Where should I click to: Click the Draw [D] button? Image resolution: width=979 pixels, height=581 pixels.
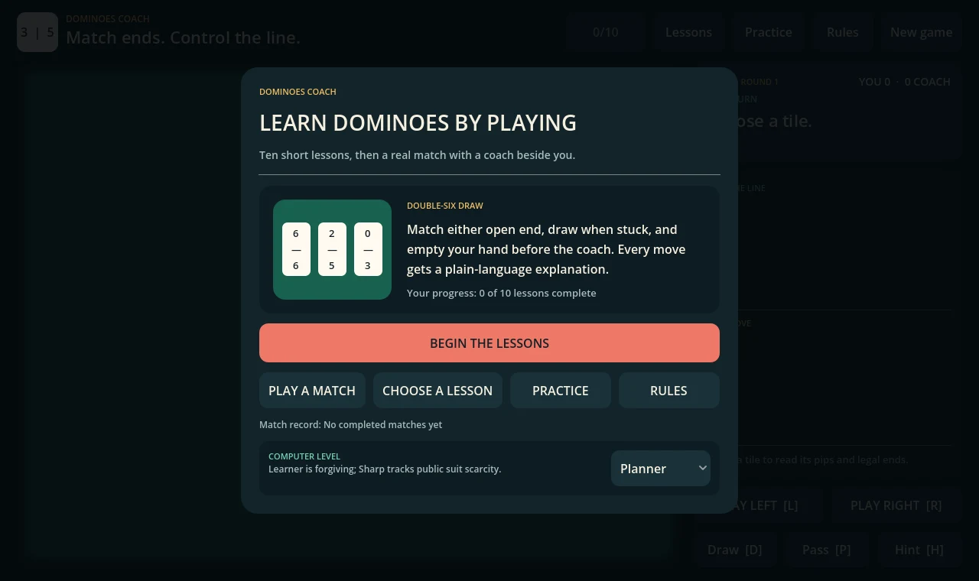(x=735, y=550)
